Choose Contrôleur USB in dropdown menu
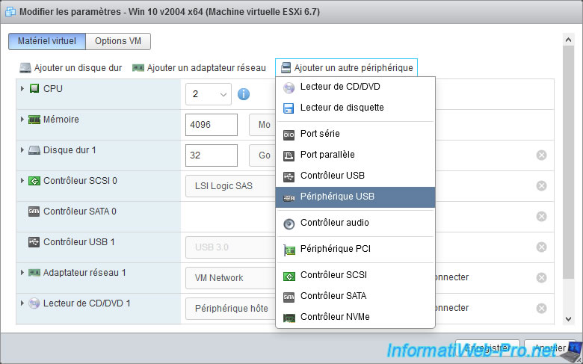This screenshot has width=583, height=364. coord(355,176)
